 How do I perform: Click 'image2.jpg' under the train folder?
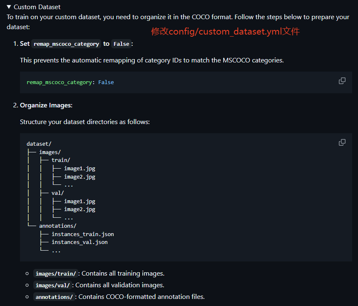click(x=80, y=177)
